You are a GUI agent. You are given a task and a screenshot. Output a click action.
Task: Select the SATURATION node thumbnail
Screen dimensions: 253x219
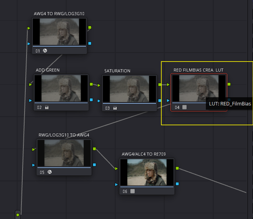(130, 89)
